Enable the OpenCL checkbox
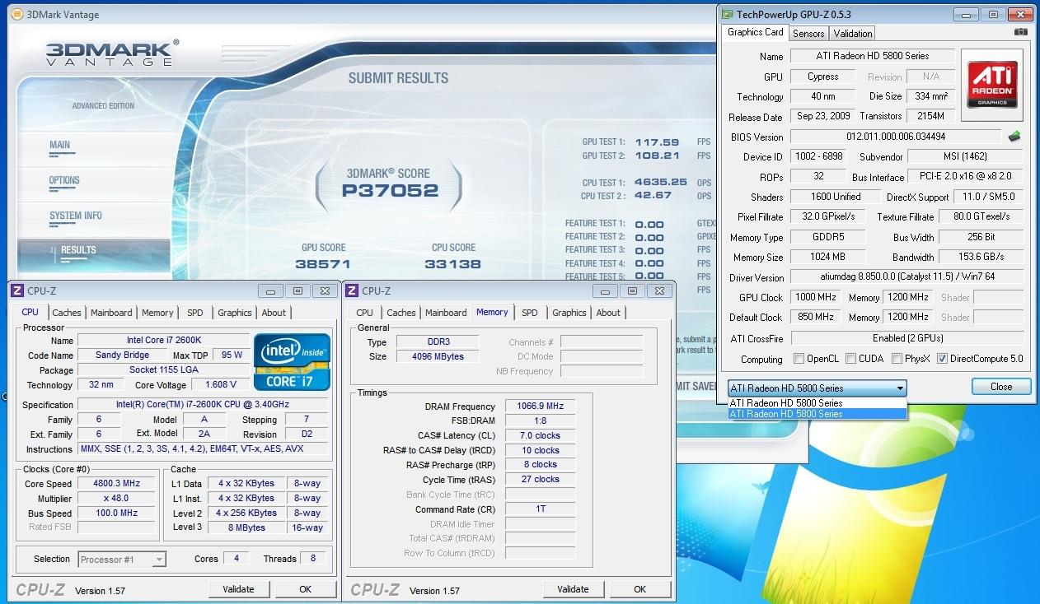This screenshot has width=1040, height=604. click(799, 359)
